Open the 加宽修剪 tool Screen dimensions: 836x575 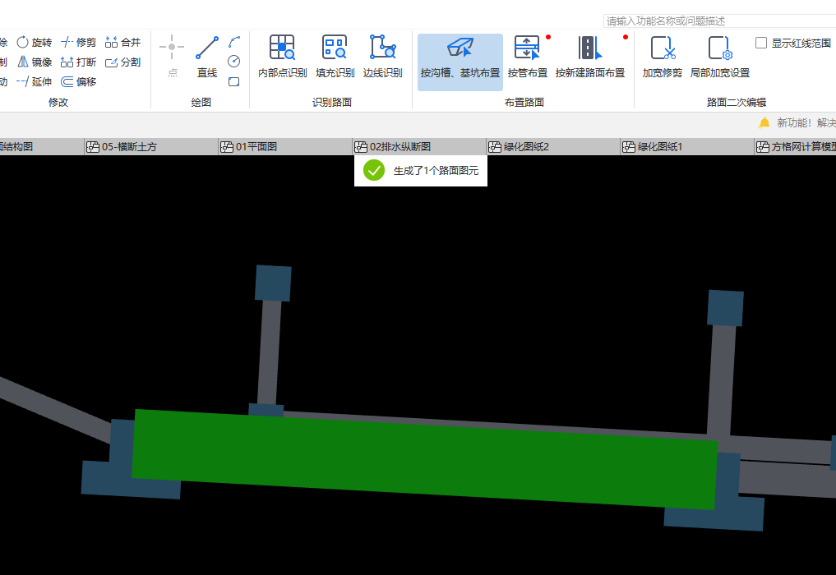pos(662,57)
